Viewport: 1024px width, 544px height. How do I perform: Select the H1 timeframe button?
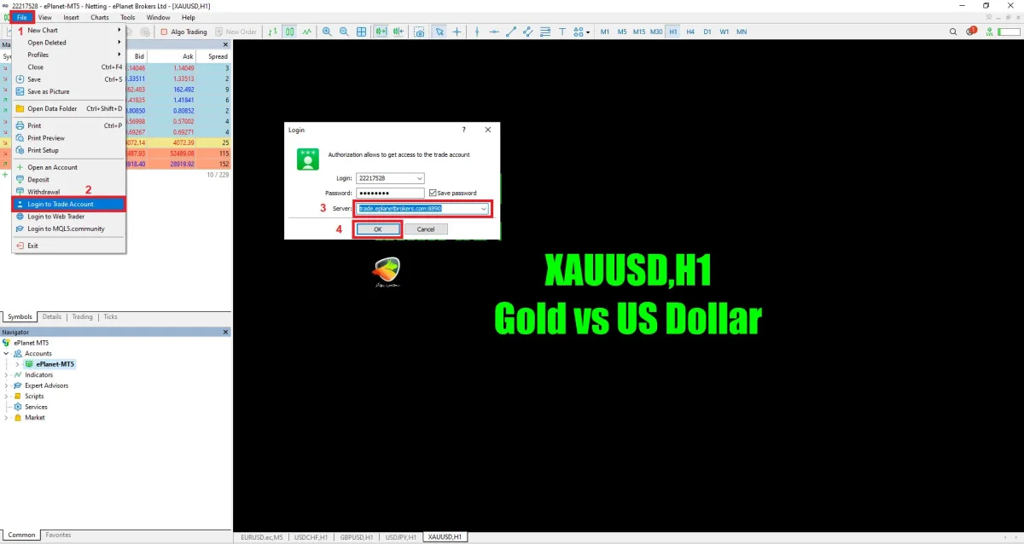(673, 32)
